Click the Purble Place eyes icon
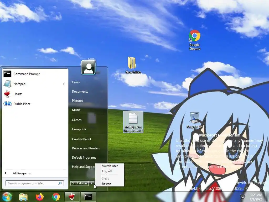269x202 pixels. pos(7,104)
